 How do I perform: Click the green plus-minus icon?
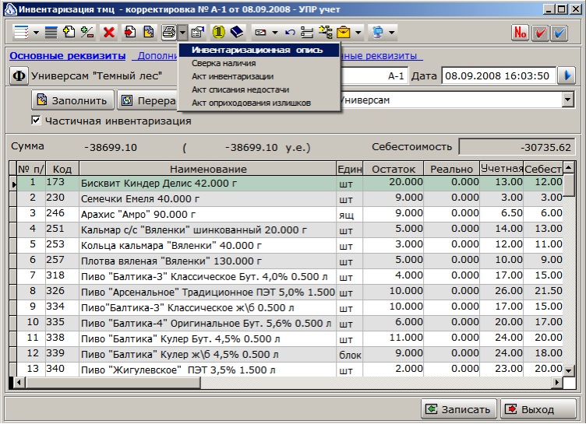[x=87, y=33]
